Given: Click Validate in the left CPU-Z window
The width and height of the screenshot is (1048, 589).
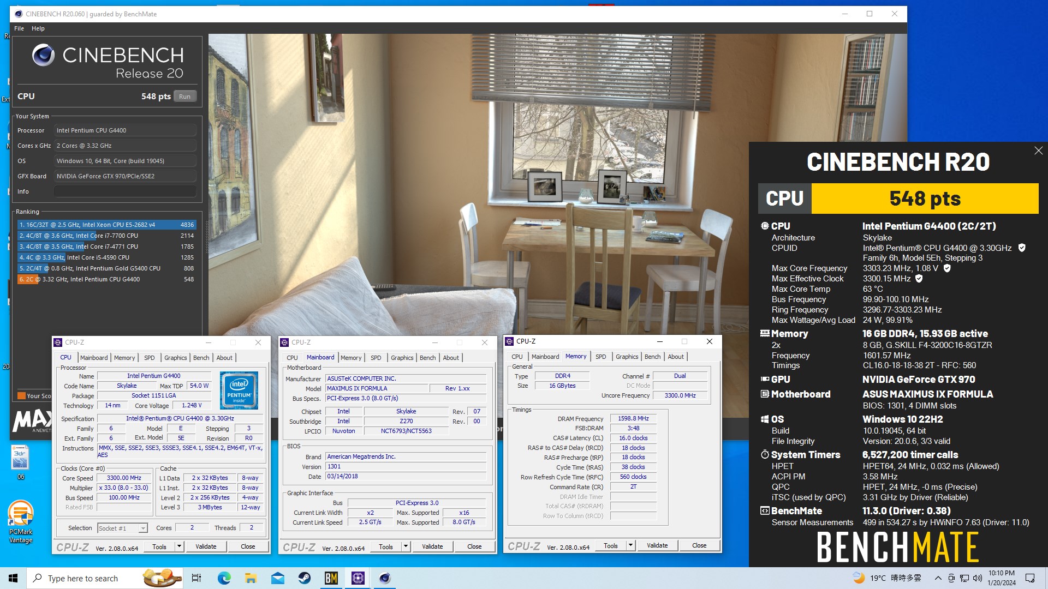Looking at the screenshot, I should pyautogui.click(x=206, y=546).
